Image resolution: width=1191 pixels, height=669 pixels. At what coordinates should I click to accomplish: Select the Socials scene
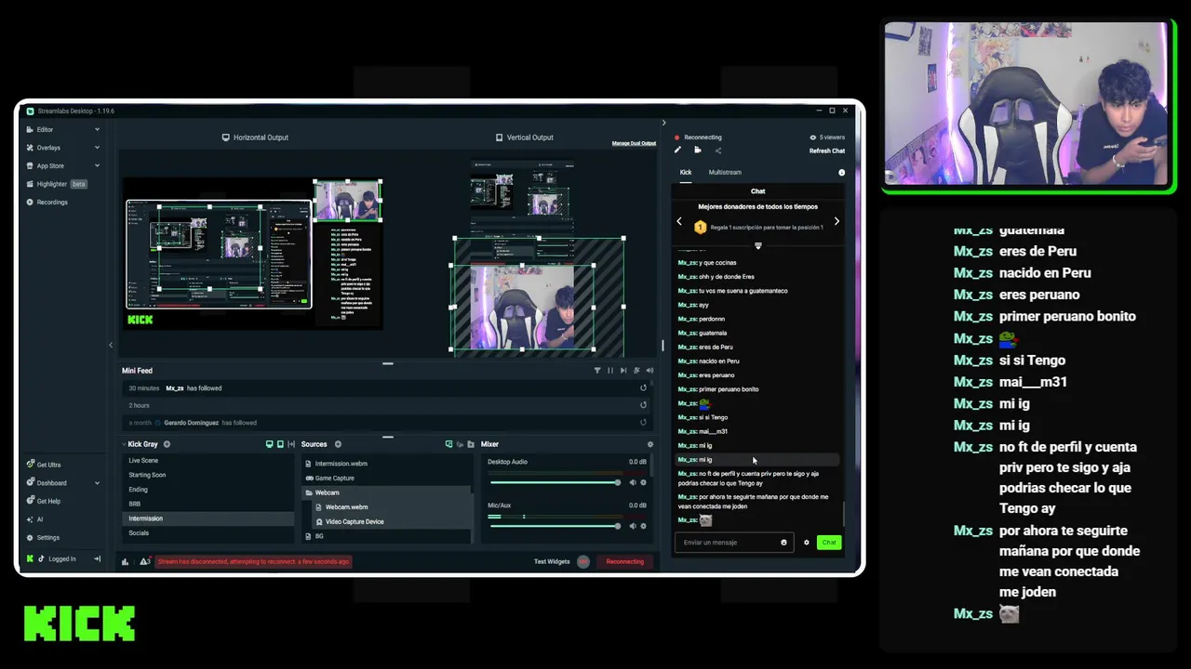(208, 533)
